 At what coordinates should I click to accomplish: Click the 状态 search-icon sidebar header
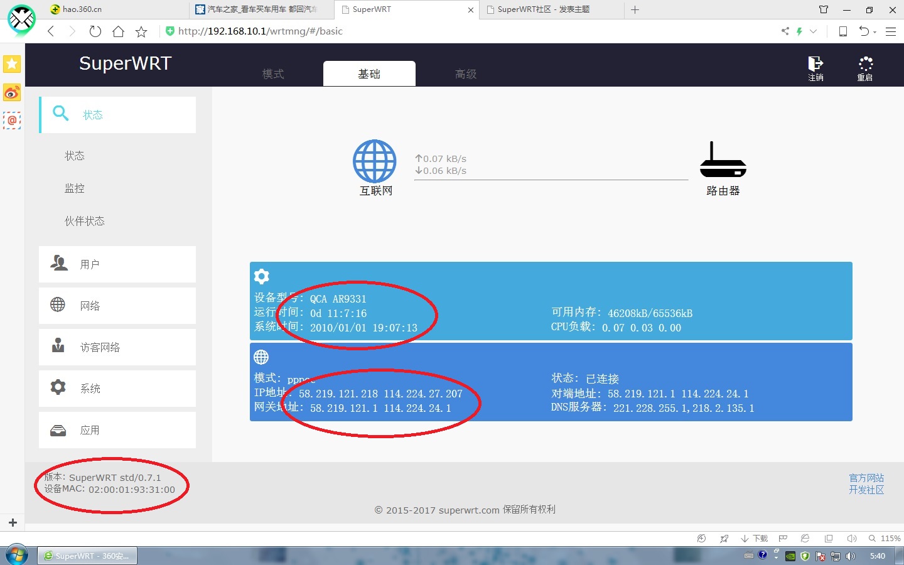[117, 115]
